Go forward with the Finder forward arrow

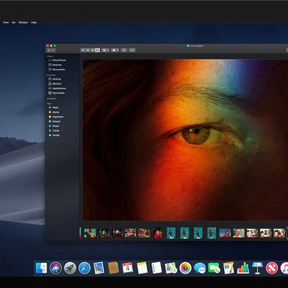53,50
